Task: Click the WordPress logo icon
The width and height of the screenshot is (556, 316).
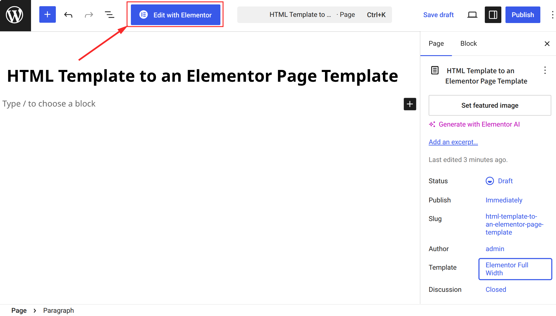Action: 15,15
